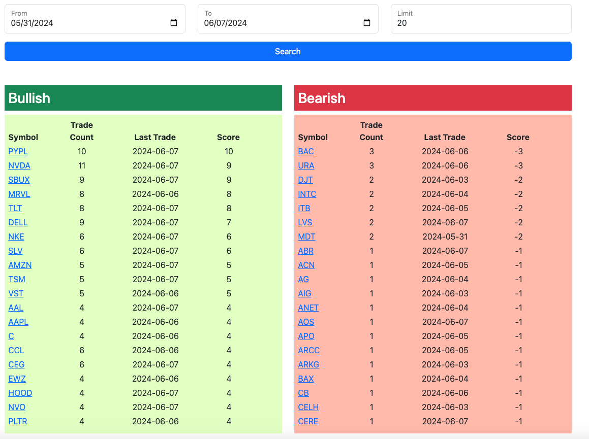
Task: Open the ACN bearish symbol link
Action: click(x=306, y=265)
